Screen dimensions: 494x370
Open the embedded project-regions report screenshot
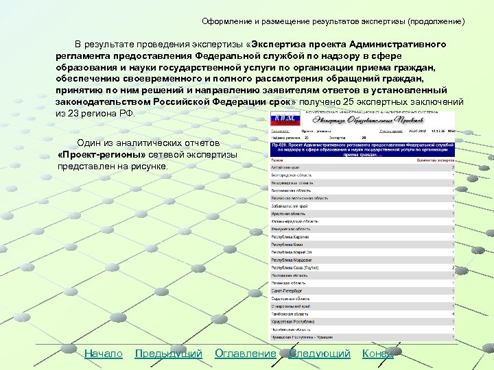(363, 226)
